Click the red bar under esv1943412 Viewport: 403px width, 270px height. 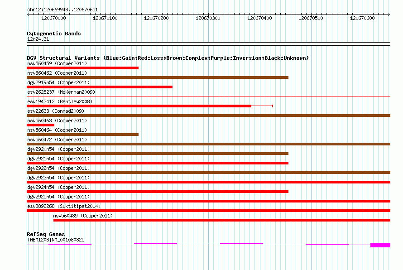click(139, 106)
